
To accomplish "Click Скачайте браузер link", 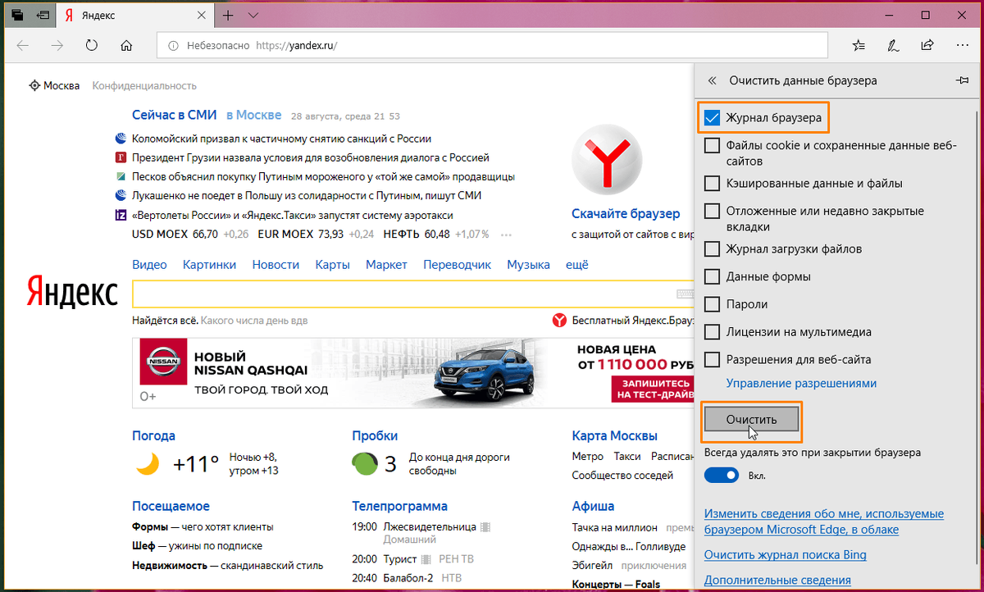I will pos(626,214).
